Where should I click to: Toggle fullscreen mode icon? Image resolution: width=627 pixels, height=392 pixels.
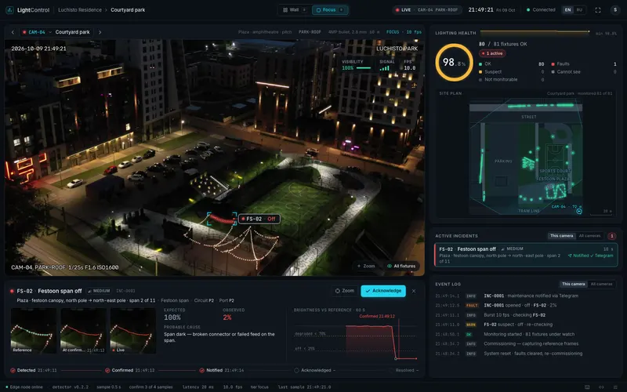click(x=598, y=10)
